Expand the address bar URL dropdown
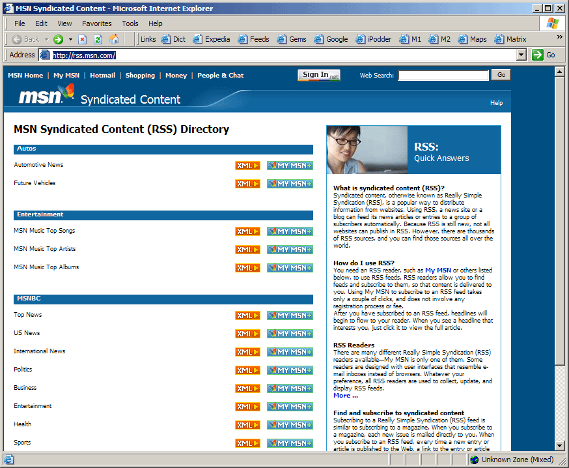This screenshot has height=468, width=569. 521,55
